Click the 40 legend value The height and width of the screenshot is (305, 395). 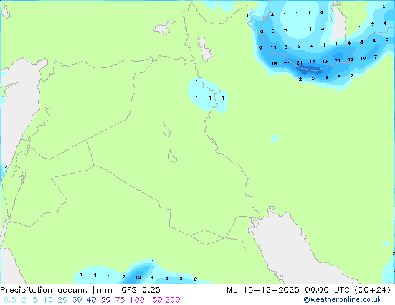(x=91, y=300)
